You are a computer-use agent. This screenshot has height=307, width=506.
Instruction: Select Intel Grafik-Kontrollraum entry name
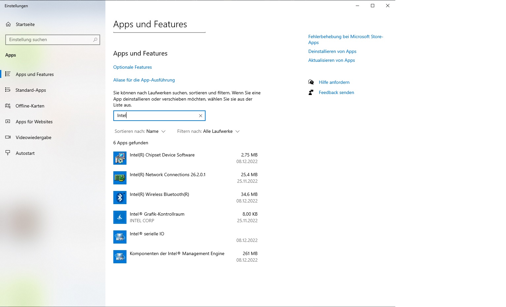[x=157, y=214]
